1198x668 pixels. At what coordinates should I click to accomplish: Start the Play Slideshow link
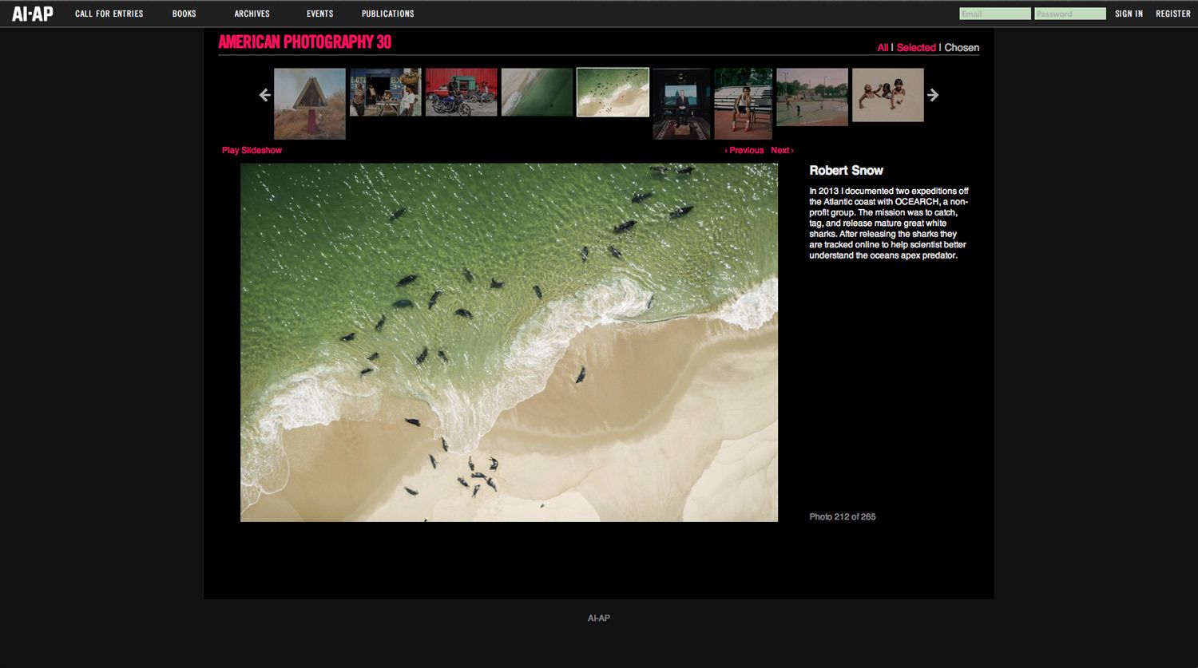pos(252,150)
